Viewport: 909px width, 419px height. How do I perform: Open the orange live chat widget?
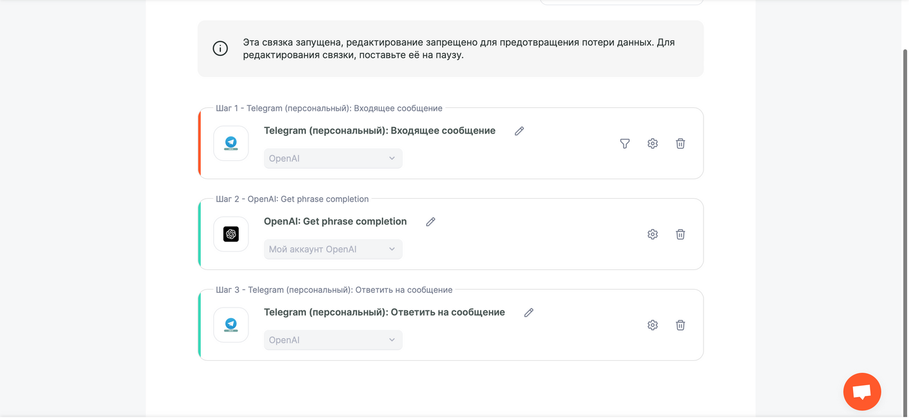tap(861, 392)
